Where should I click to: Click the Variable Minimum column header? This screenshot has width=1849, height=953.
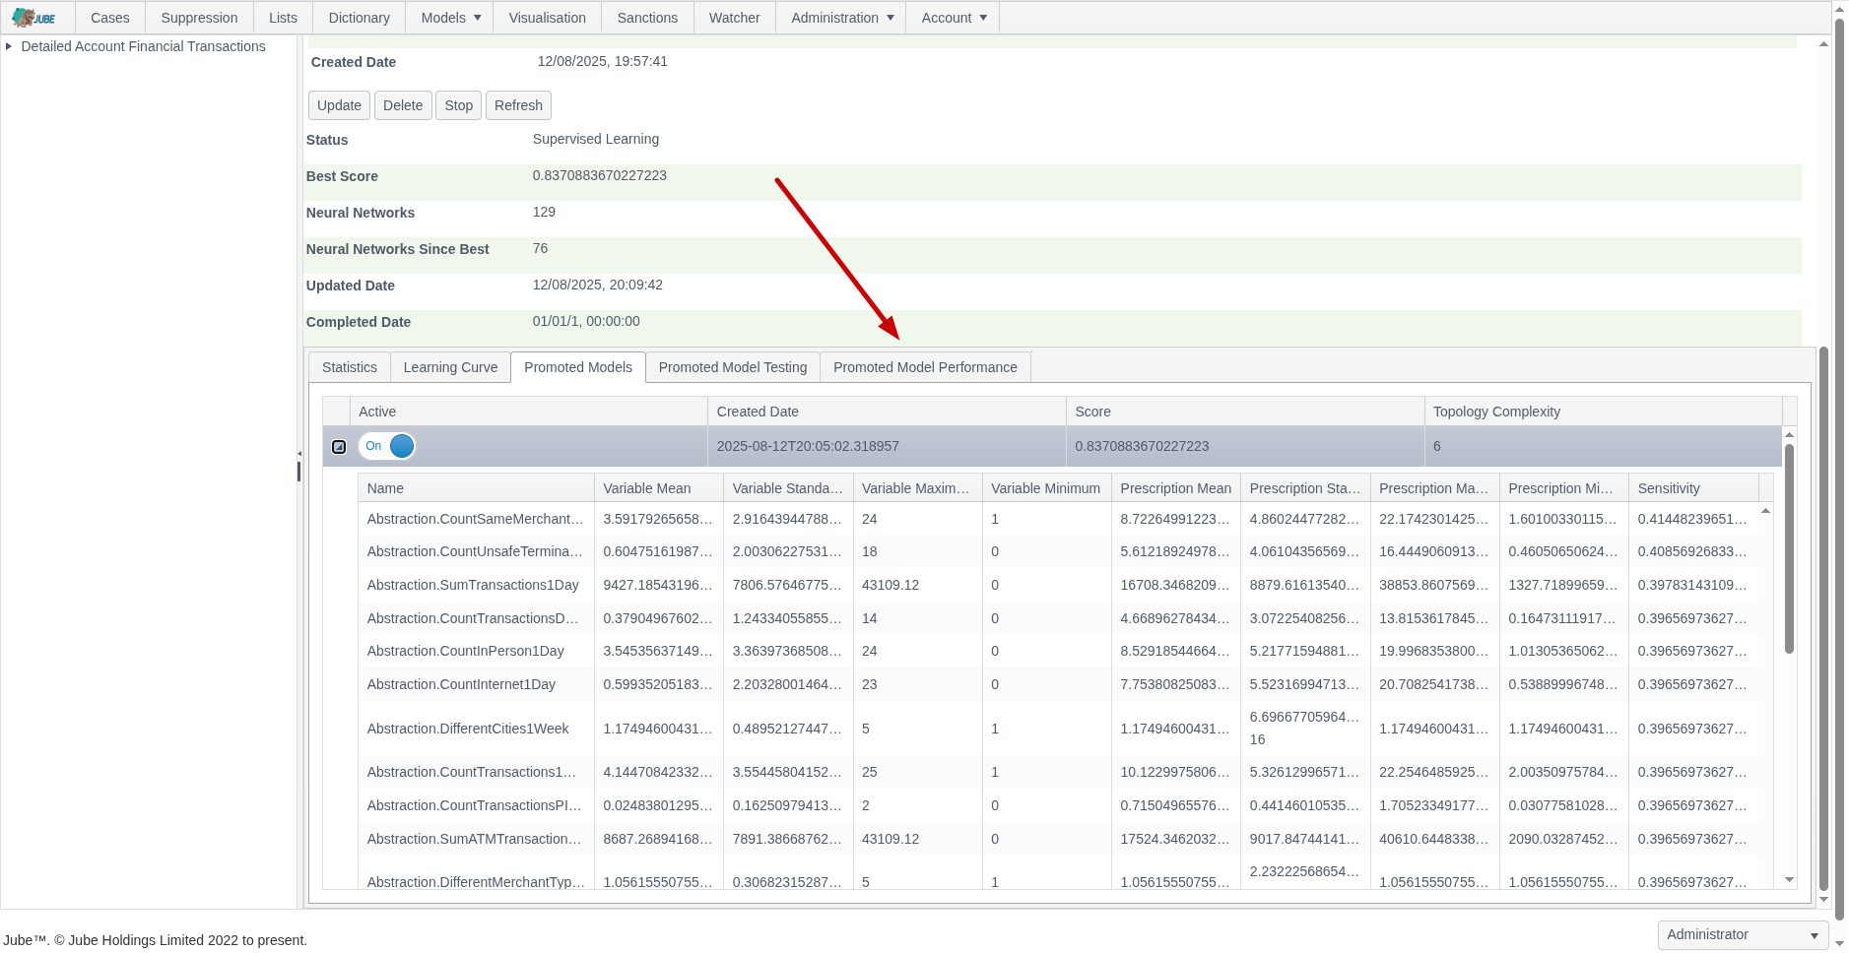pyautogui.click(x=1046, y=488)
